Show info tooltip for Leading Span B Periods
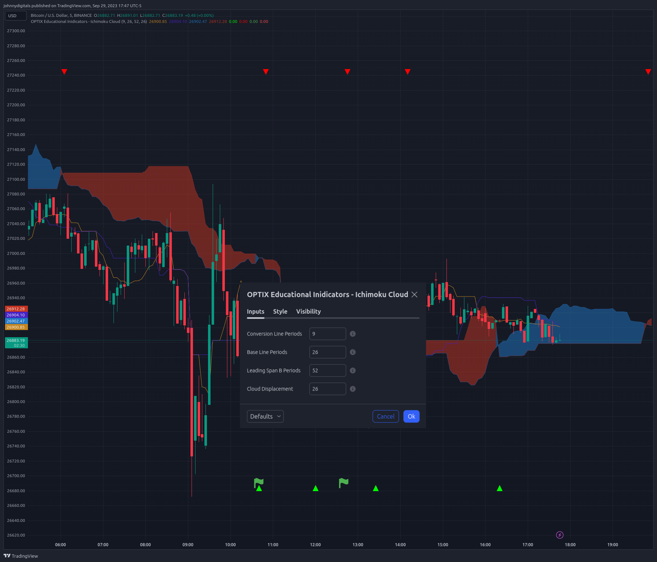The width and height of the screenshot is (657, 562). coord(353,370)
